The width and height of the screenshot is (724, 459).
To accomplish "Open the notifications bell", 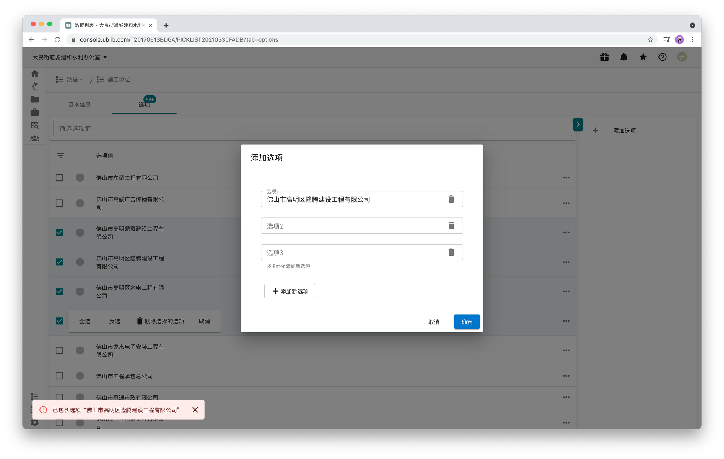I will (x=624, y=57).
